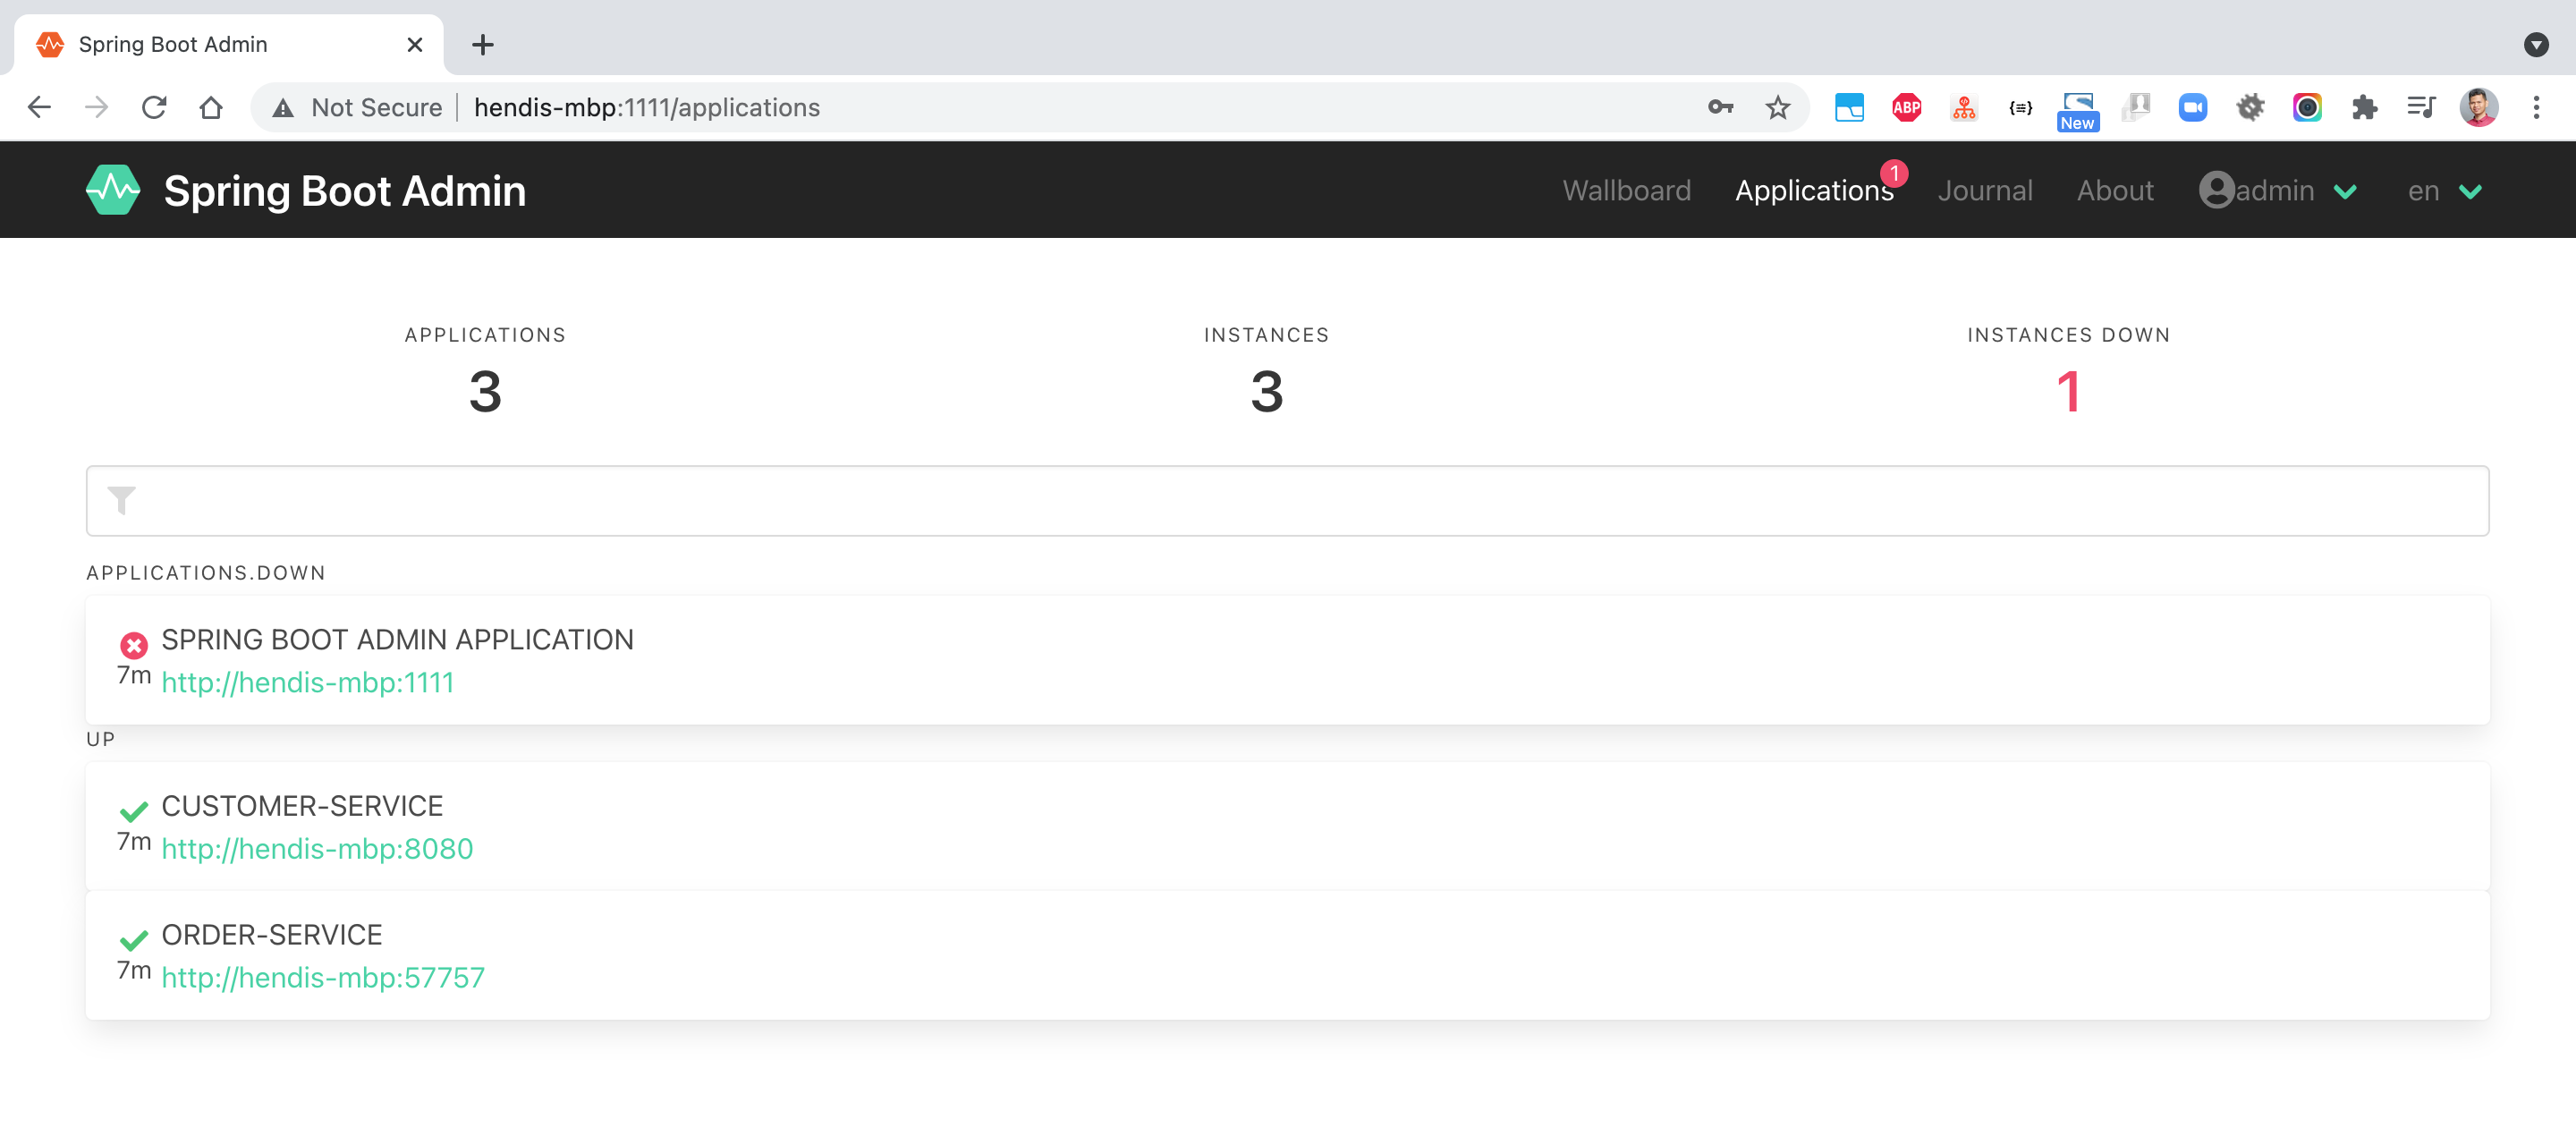Image resolution: width=2576 pixels, height=1136 pixels.
Task: Click the filter funnel icon in the search bar
Action: pos(121,500)
